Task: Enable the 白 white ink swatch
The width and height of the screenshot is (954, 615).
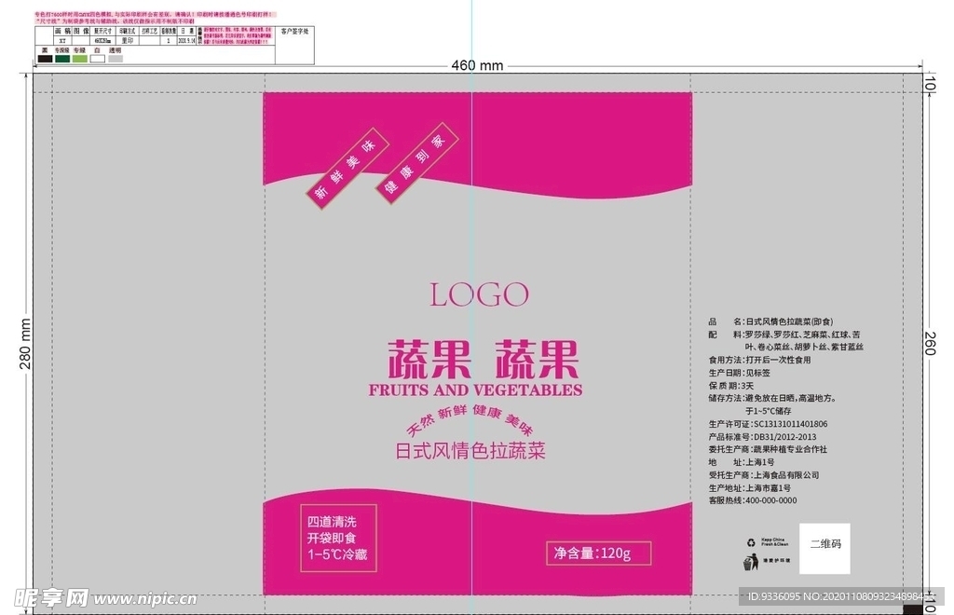Action: coord(97,58)
